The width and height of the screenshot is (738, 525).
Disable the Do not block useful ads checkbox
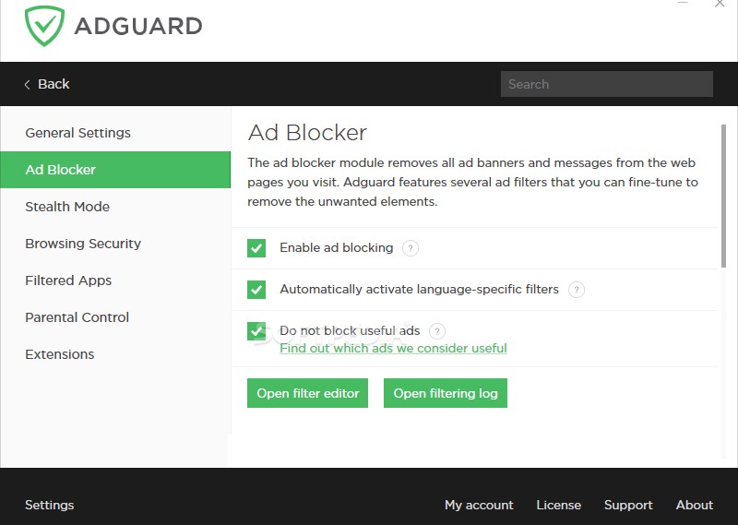click(x=256, y=331)
